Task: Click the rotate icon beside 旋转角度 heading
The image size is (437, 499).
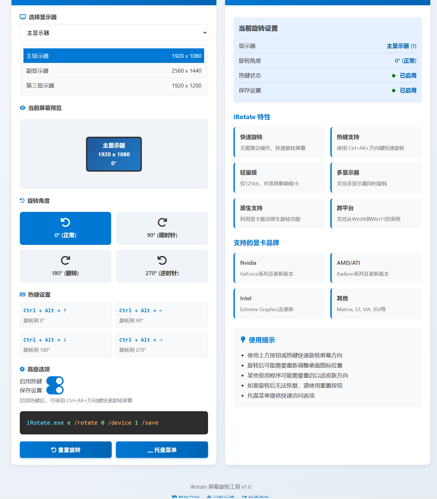Action: [22, 201]
